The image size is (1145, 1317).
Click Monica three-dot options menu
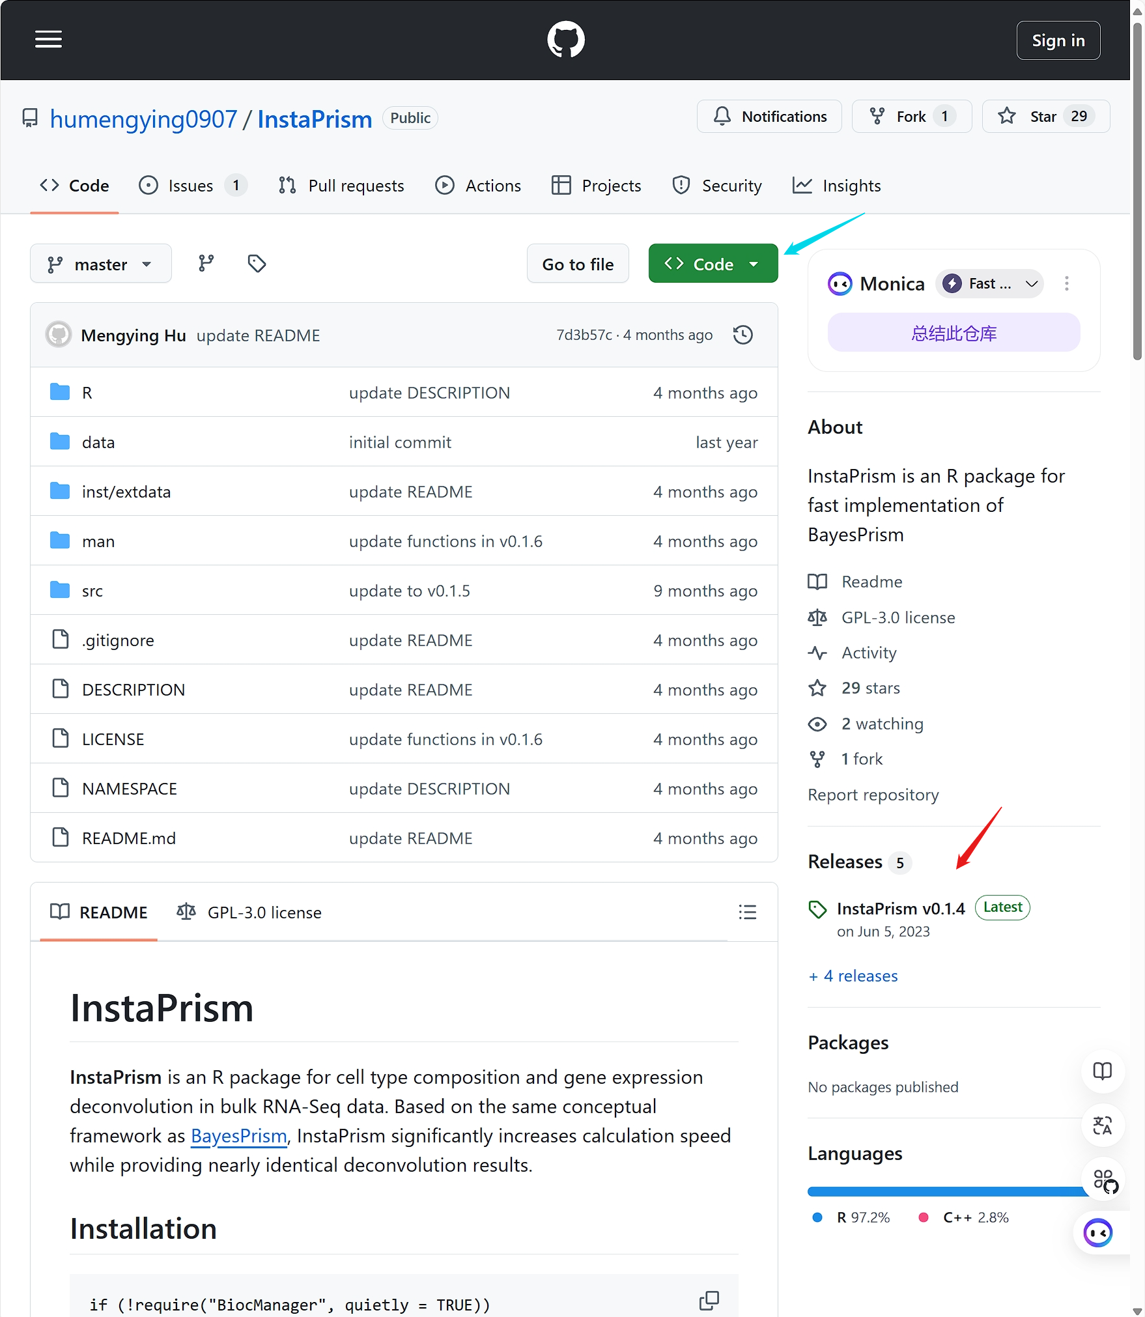tap(1066, 283)
